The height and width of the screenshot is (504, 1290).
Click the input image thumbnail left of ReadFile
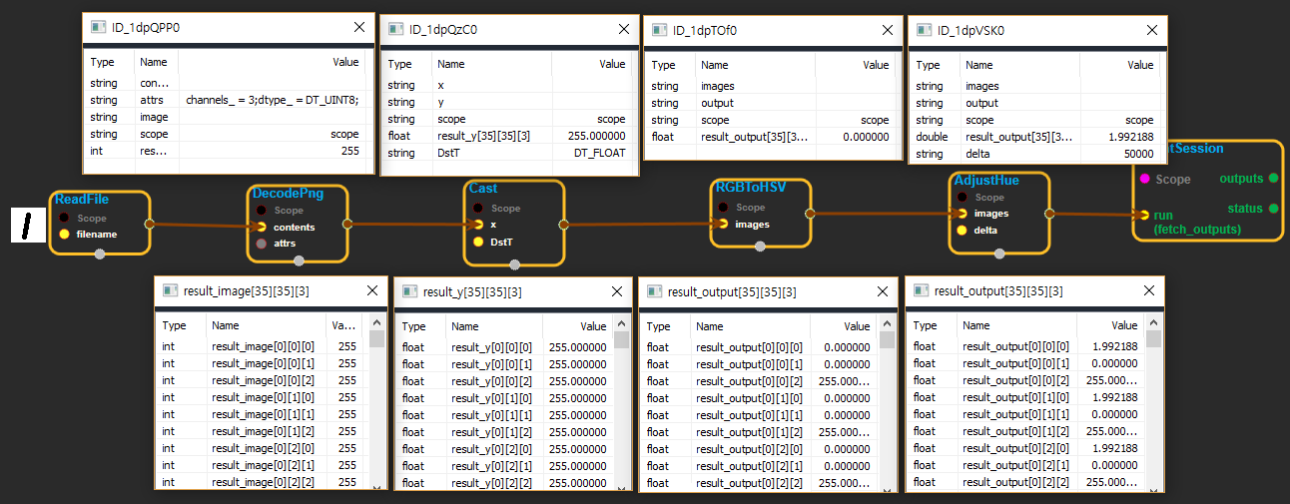(x=29, y=225)
